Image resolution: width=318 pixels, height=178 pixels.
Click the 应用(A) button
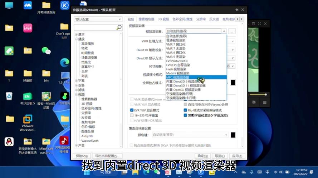point(236,156)
